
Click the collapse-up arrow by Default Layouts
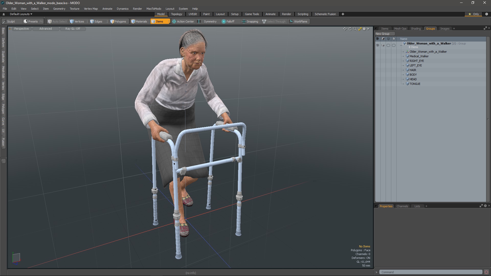[4, 14]
